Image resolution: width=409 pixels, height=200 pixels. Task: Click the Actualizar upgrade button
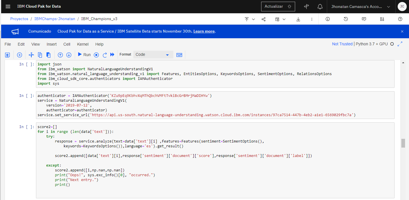278,7
